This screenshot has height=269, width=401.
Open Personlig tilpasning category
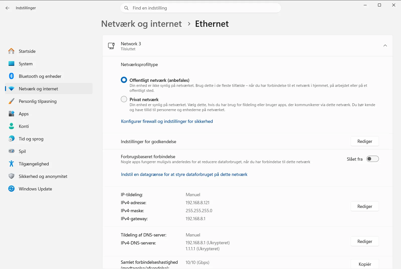tap(49, 101)
